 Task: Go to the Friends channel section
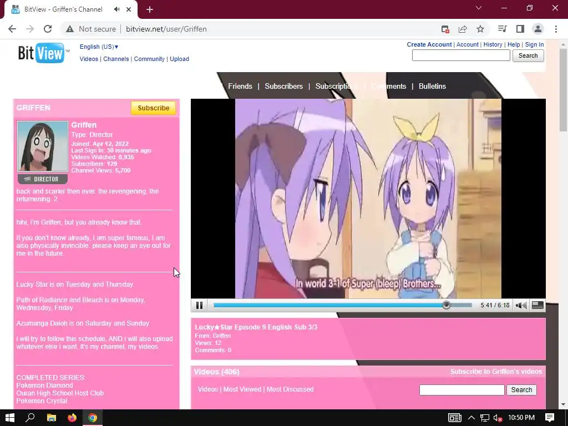click(x=240, y=86)
